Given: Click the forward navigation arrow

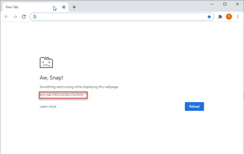Looking at the screenshot, I should (x=15, y=17).
